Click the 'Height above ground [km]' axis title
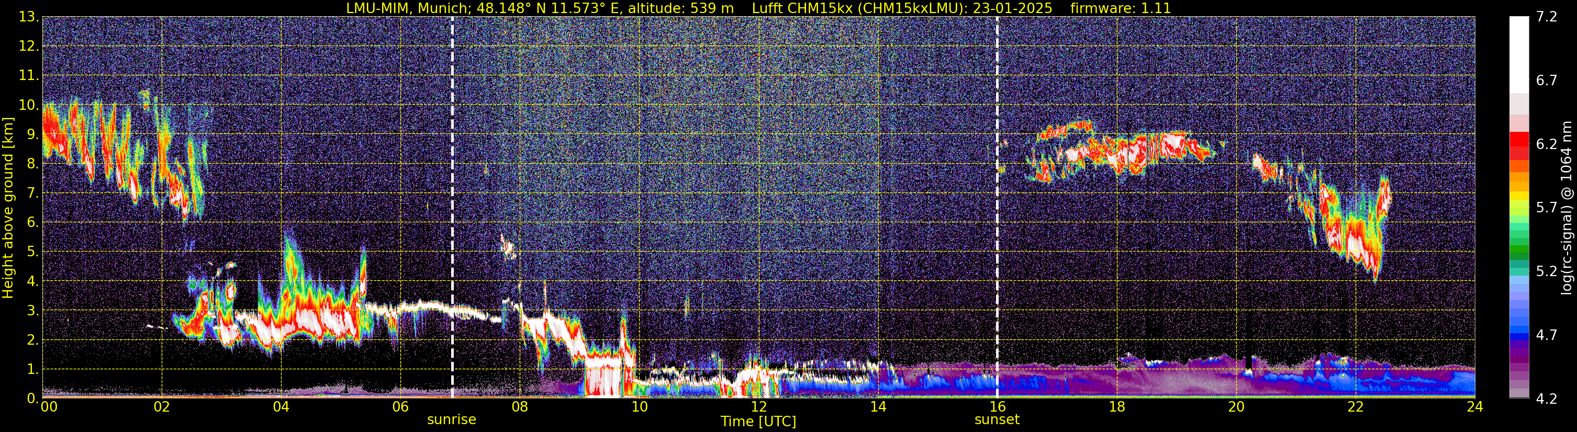 point(8,208)
